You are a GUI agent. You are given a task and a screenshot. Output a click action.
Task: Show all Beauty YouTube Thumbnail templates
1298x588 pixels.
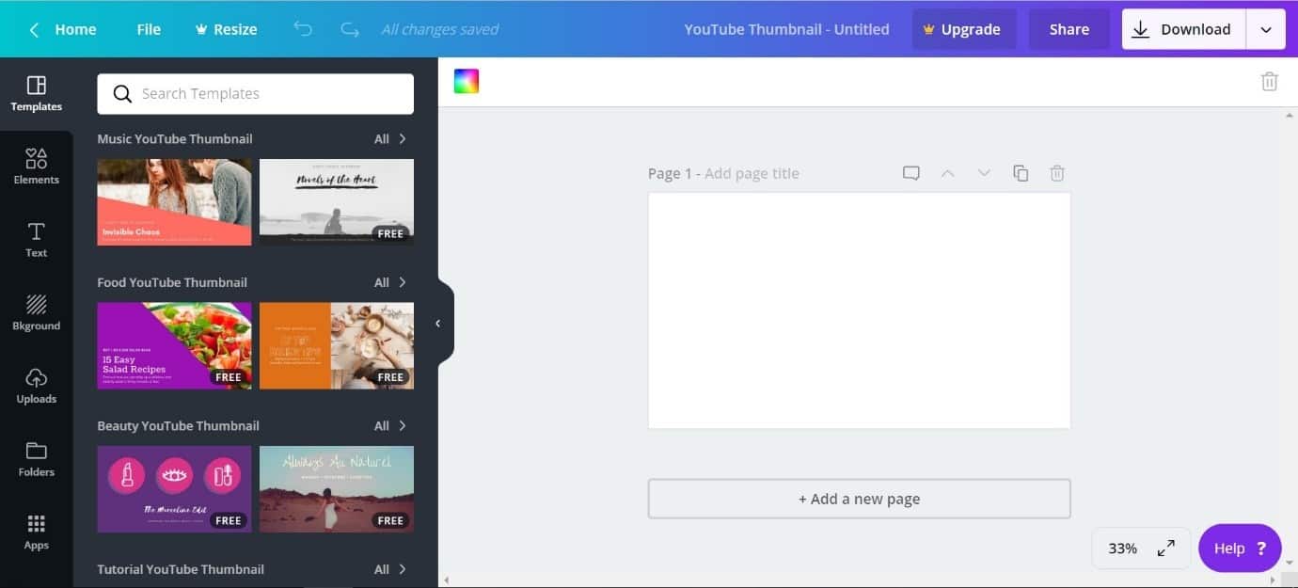click(389, 425)
